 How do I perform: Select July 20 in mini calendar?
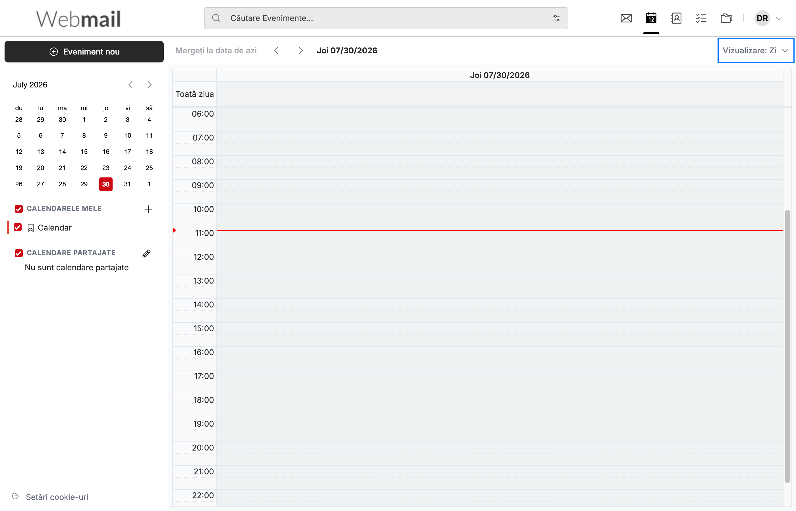click(41, 168)
